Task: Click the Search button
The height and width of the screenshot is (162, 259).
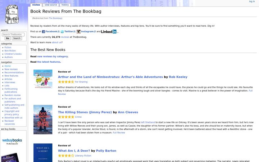Action: (17, 39)
